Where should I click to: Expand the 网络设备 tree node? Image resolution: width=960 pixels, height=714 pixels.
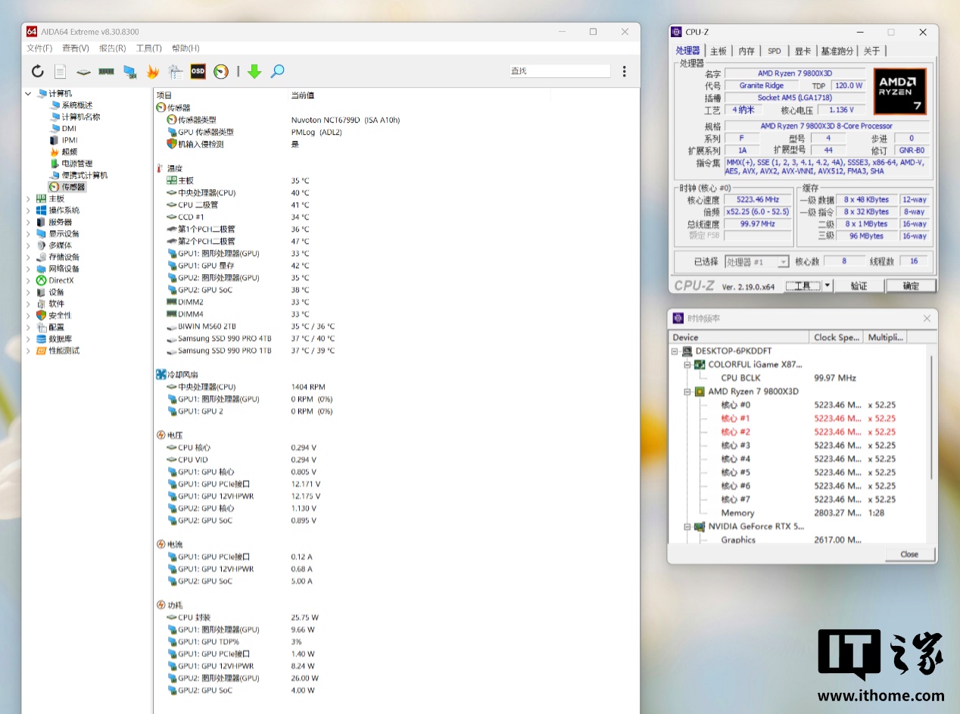[29, 269]
